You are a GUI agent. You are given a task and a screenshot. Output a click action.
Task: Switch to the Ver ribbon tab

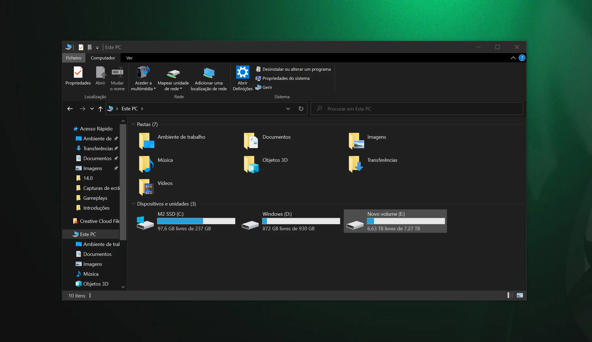129,58
